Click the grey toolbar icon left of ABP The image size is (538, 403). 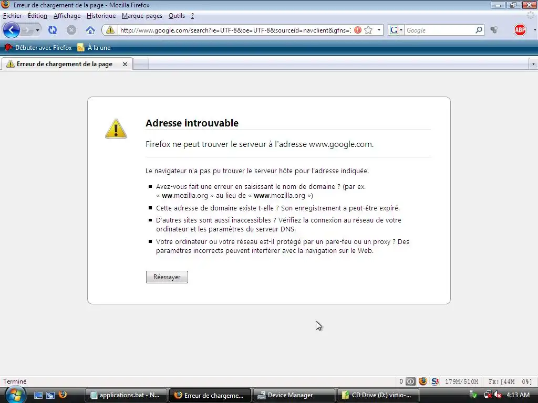[x=494, y=30]
